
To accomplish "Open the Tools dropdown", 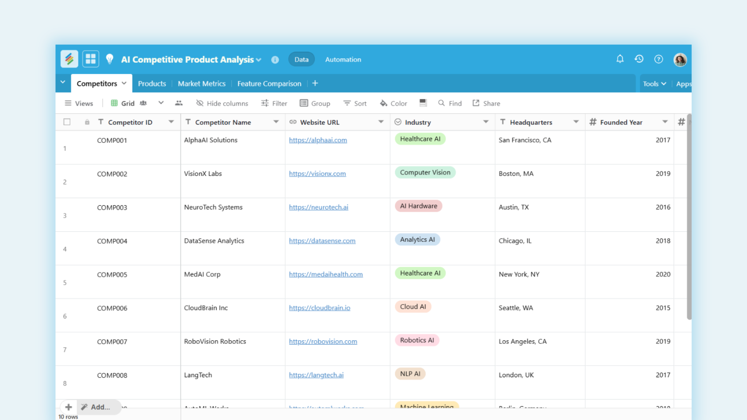I will [654, 83].
